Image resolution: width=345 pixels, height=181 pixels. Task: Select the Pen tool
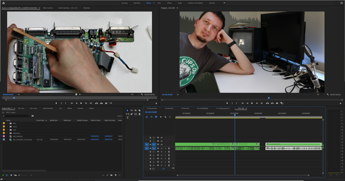point(131,114)
